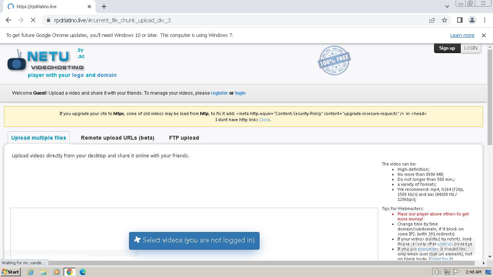Image resolution: width=493 pixels, height=277 pixels.
Task: Dismiss the Chrome update notice
Action: coord(484,35)
